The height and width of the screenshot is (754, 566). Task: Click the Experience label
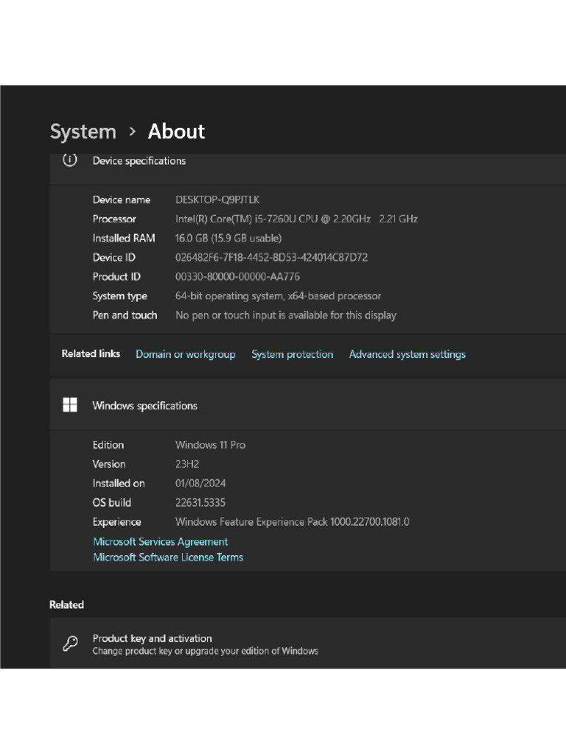point(116,522)
